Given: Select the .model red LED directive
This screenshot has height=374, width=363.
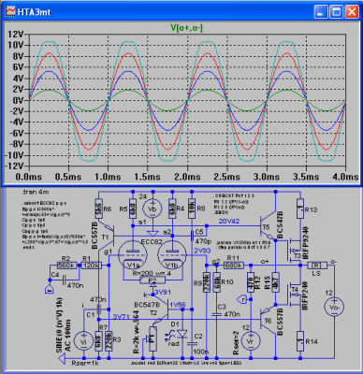Looking at the screenshot, I should pos(186,364).
